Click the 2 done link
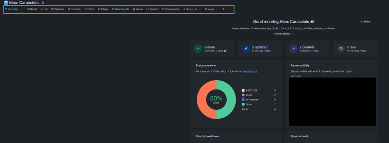This screenshot has width=389, height=143. 209,47
